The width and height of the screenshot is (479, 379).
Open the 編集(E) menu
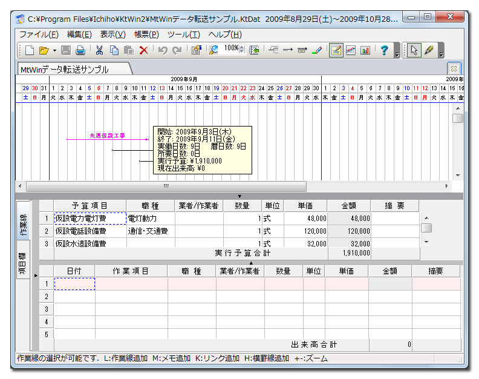tap(79, 35)
